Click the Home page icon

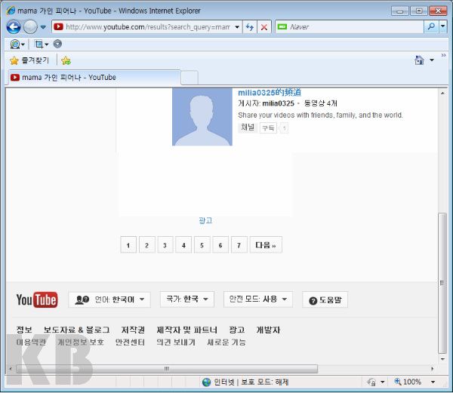(x=419, y=60)
